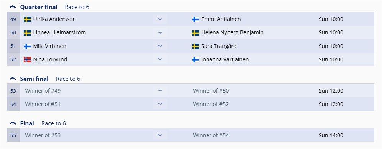Click Finnish flag beside Miia Virtanen
Screen dimensions: 382x149
pos(27,46)
